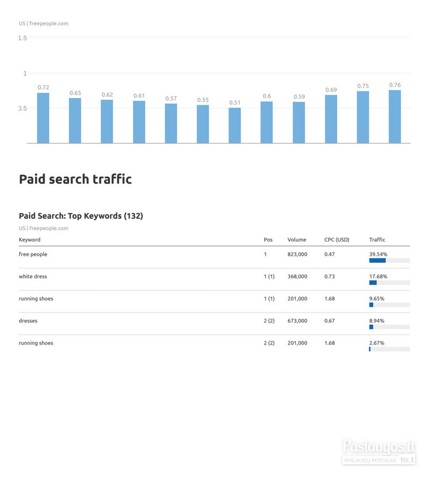The image size is (429, 477).
Task: Click the 0.62 chart bar
Action: (107, 121)
